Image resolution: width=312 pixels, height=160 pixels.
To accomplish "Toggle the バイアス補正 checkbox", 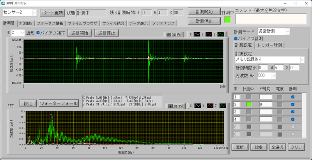I will [38, 33].
